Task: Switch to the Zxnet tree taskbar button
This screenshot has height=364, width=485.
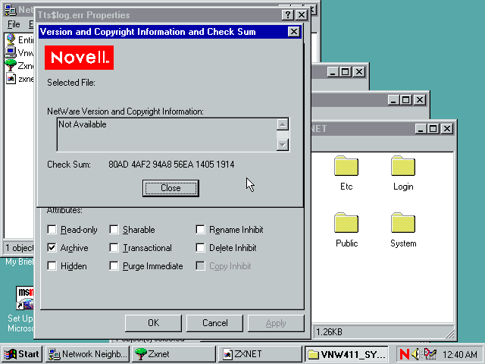Action: click(174, 354)
